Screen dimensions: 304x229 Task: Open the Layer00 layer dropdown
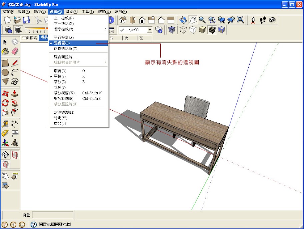tap(149, 30)
